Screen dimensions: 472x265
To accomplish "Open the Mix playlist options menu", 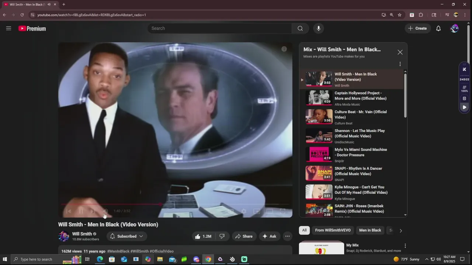I will 400,64.
